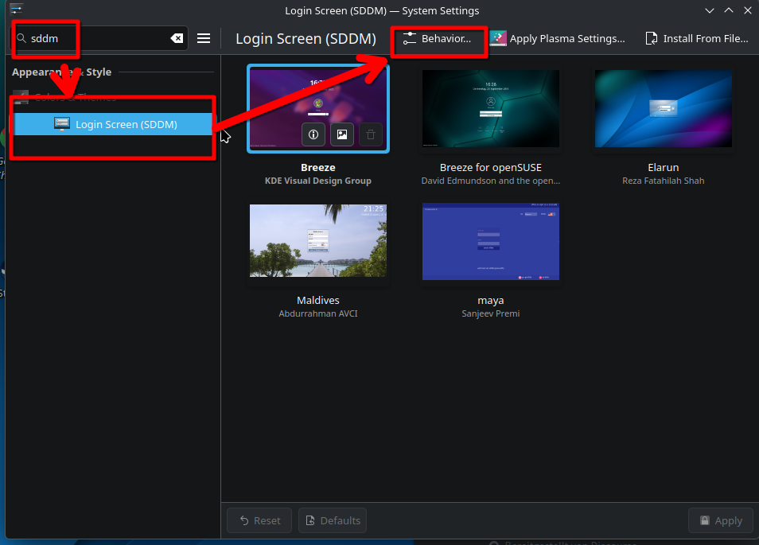The width and height of the screenshot is (759, 545).
Task: Pick the Maldives login theme
Action: pos(318,241)
